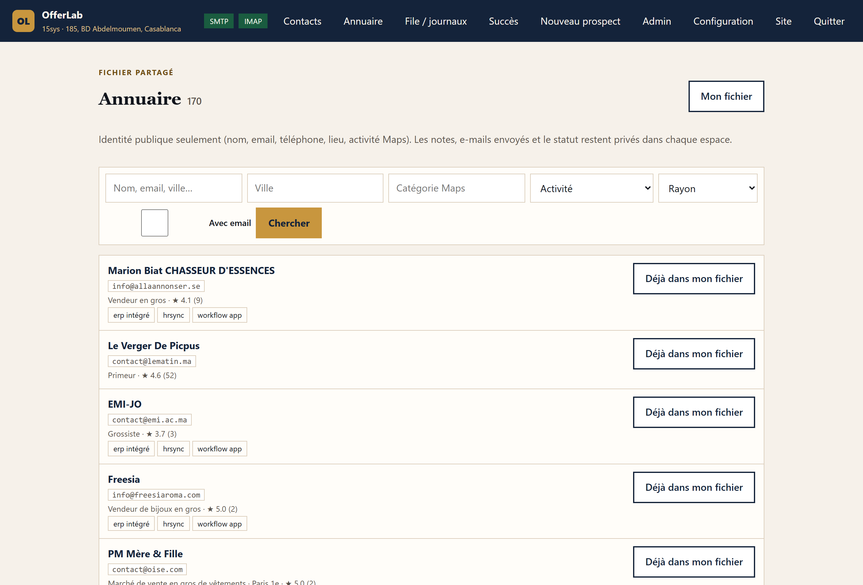Image resolution: width=863 pixels, height=585 pixels.
Task: Click email contact@oise.com
Action: click(147, 569)
